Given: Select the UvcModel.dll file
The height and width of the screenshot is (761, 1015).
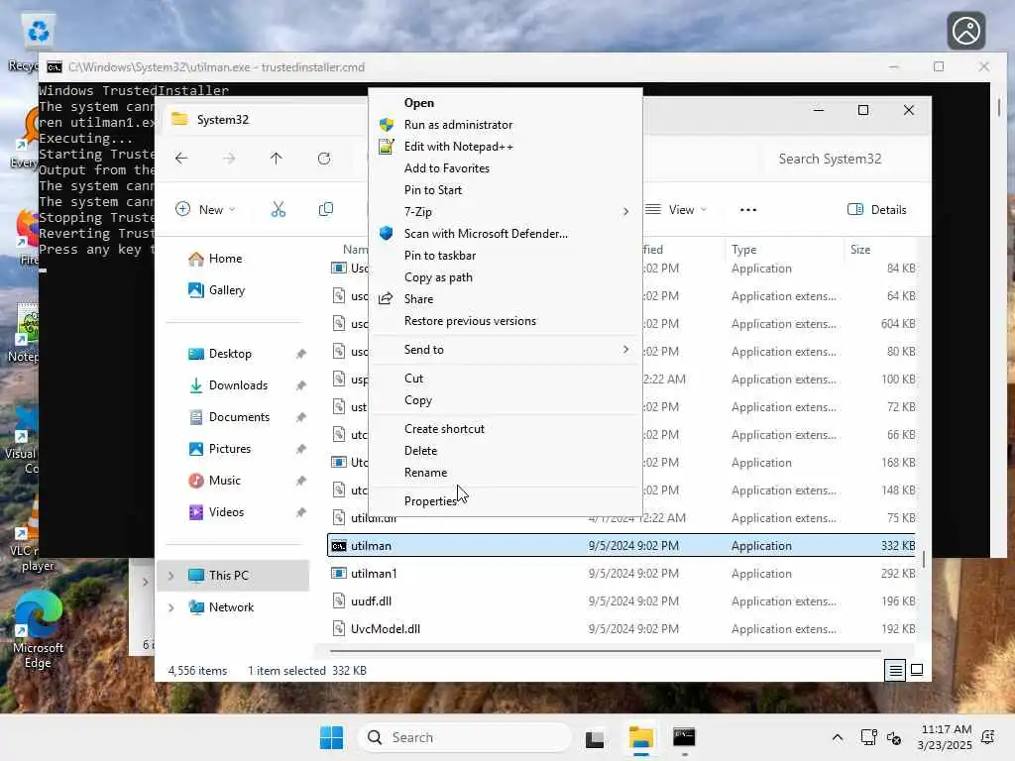Looking at the screenshot, I should (x=621, y=629).
